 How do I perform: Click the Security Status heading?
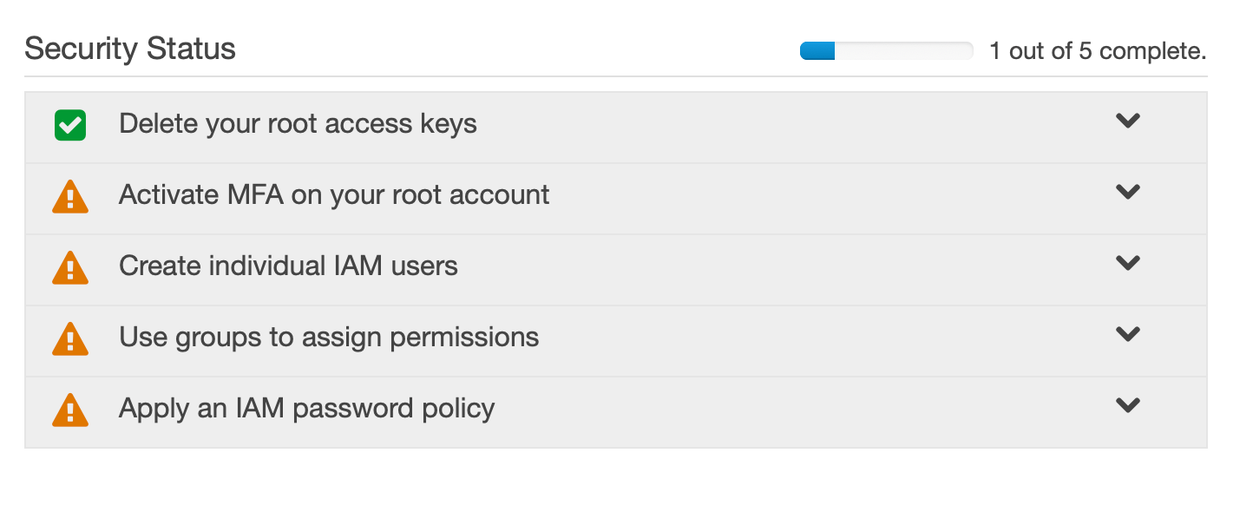click(130, 49)
